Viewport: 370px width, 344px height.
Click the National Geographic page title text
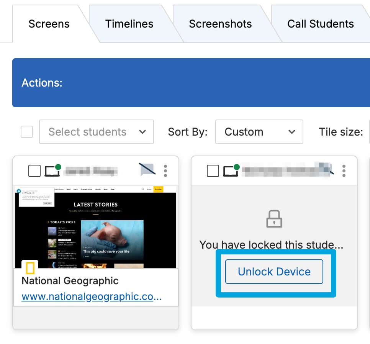[70, 281]
